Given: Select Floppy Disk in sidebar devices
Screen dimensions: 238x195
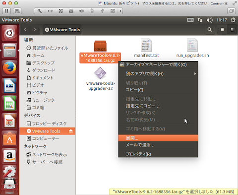Looking at the screenshot, I should click(47, 124).
